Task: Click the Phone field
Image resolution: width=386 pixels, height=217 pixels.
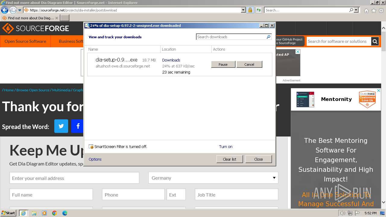Action: [x=133, y=195]
